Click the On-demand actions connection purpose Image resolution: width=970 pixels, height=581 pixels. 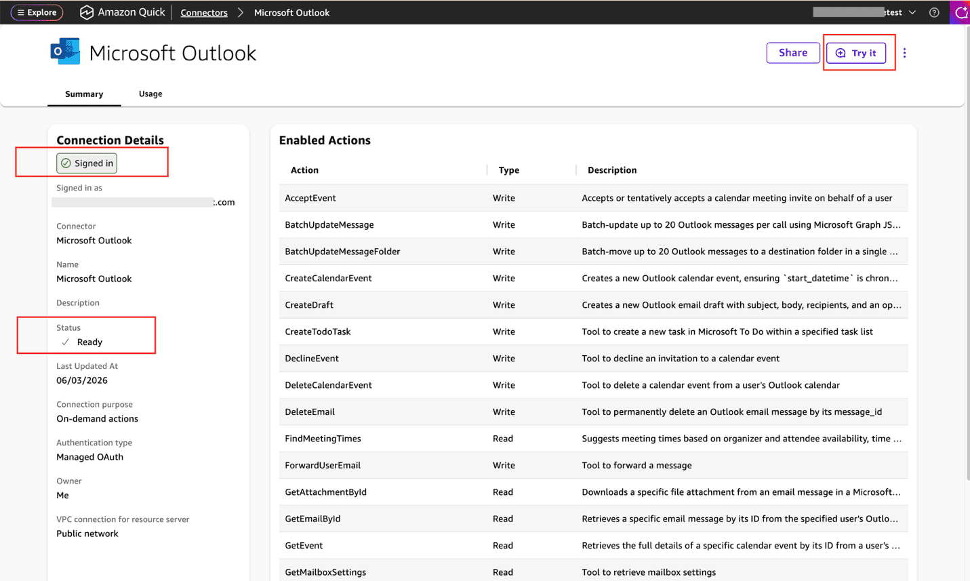(97, 419)
